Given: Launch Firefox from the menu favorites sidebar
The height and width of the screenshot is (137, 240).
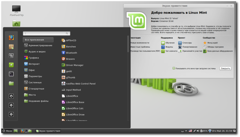Looking at the screenshot, I should (x=11, y=37).
